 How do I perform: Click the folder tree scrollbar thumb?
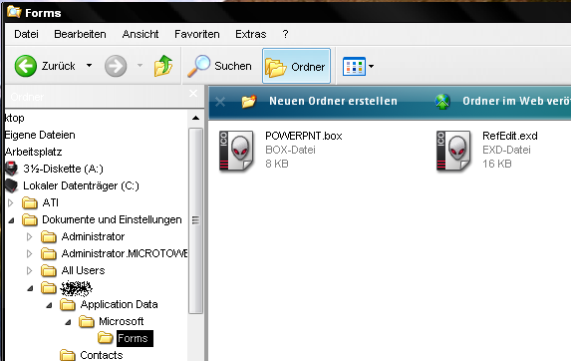point(195,220)
